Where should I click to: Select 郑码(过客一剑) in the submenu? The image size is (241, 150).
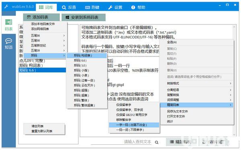tap(87, 80)
